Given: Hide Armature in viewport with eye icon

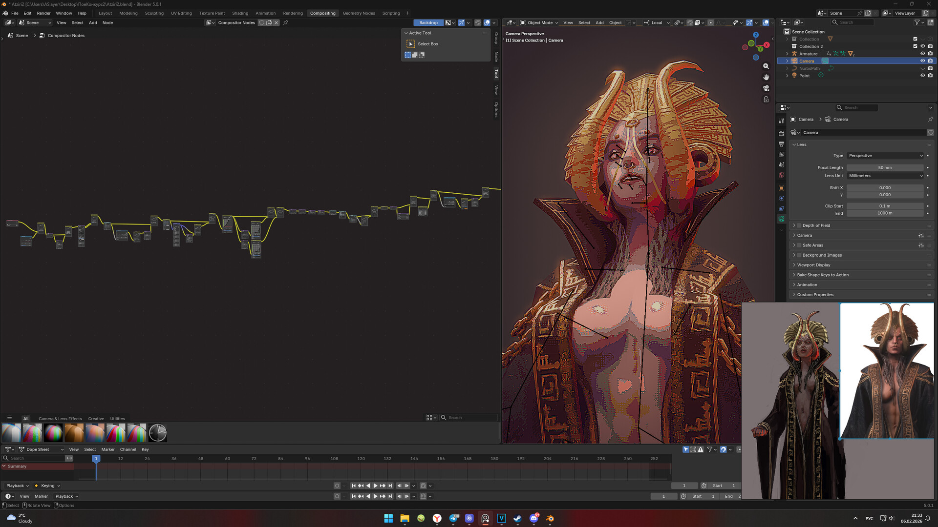Looking at the screenshot, I should (x=922, y=54).
